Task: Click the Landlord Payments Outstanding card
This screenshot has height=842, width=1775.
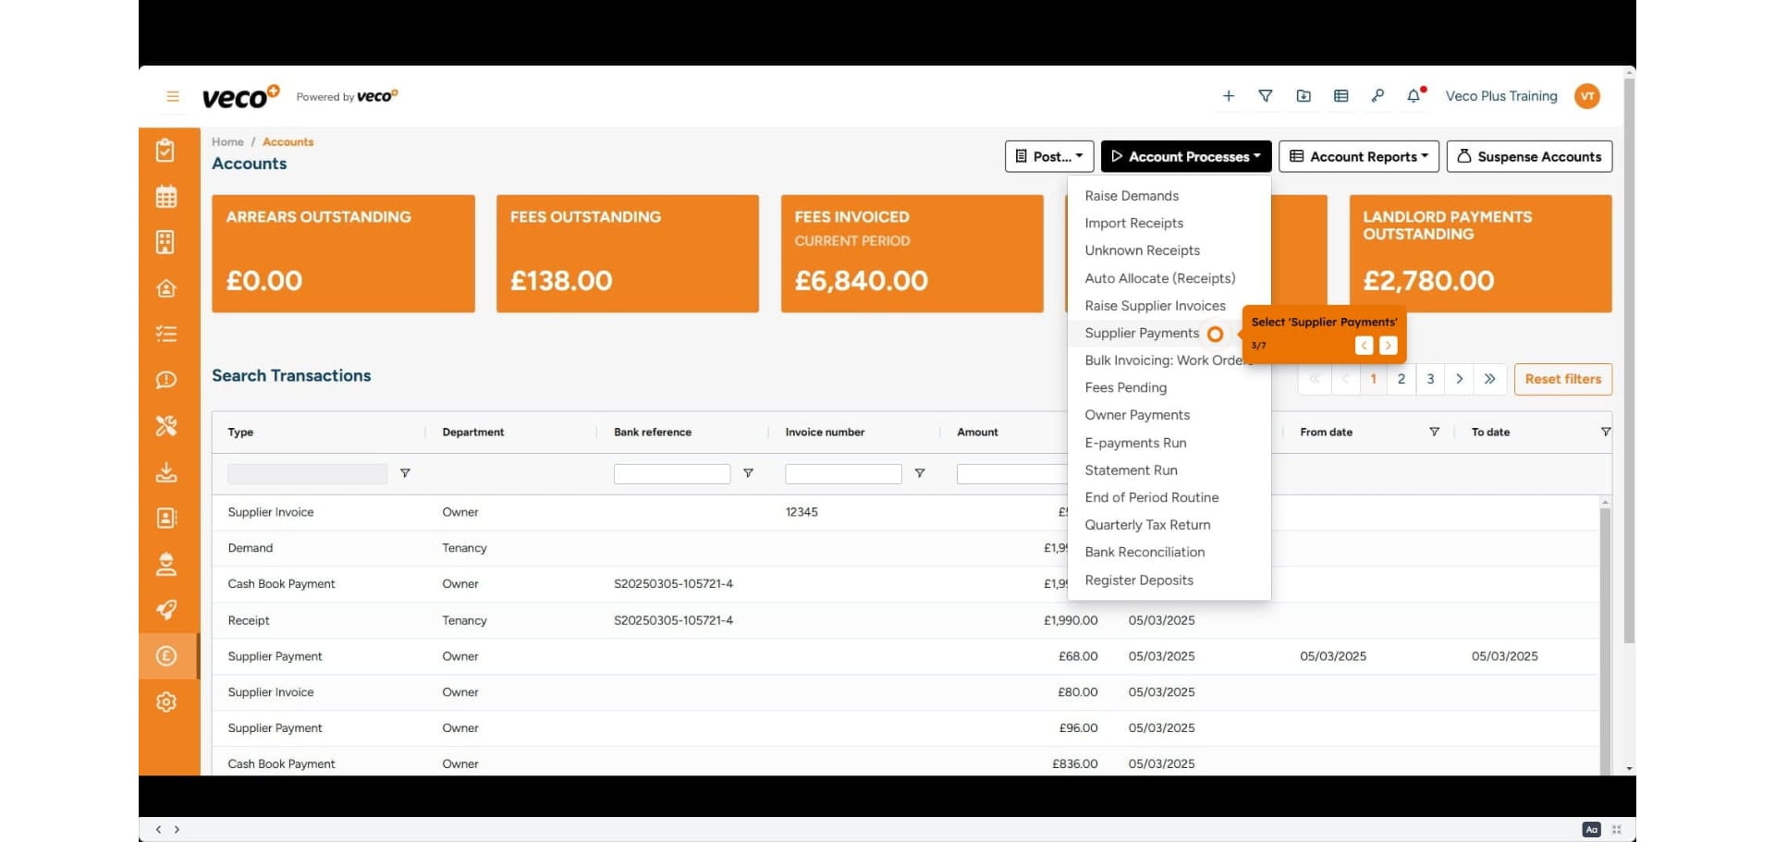Action: click(x=1480, y=253)
